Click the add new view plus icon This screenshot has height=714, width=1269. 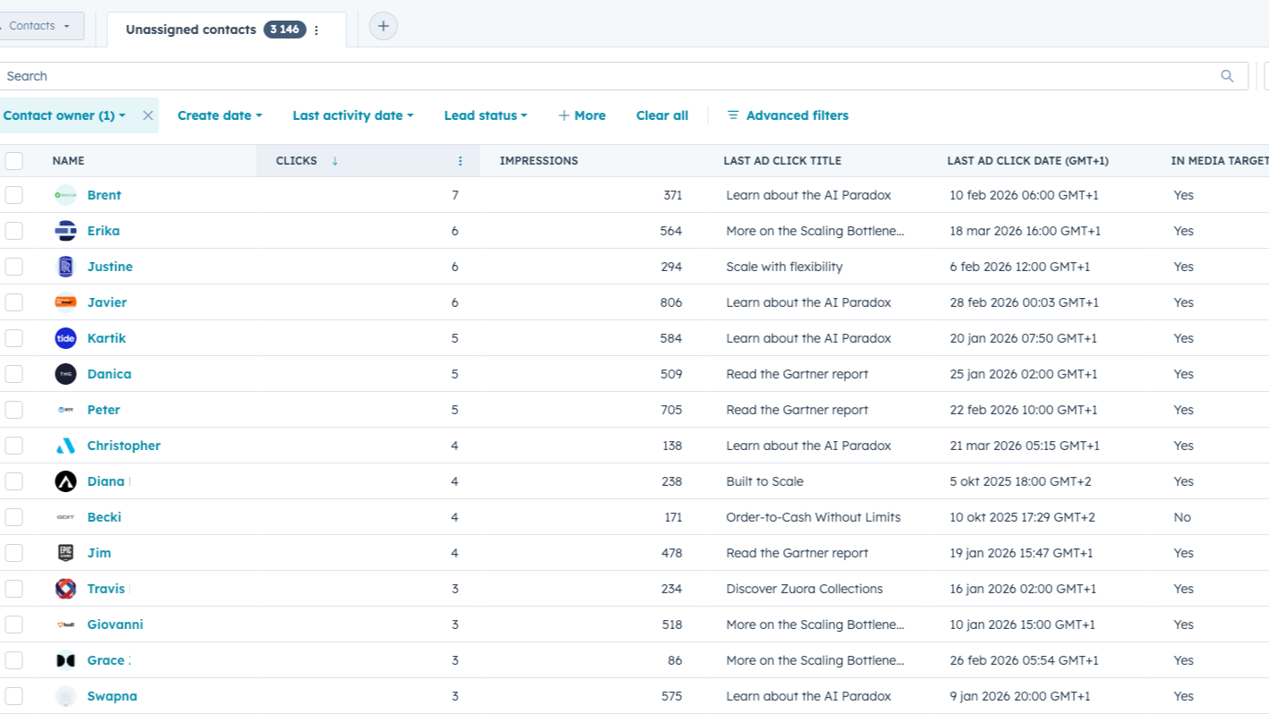coord(383,26)
